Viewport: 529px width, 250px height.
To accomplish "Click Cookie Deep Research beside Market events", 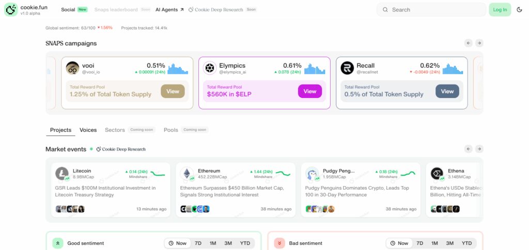I will 121,149.
